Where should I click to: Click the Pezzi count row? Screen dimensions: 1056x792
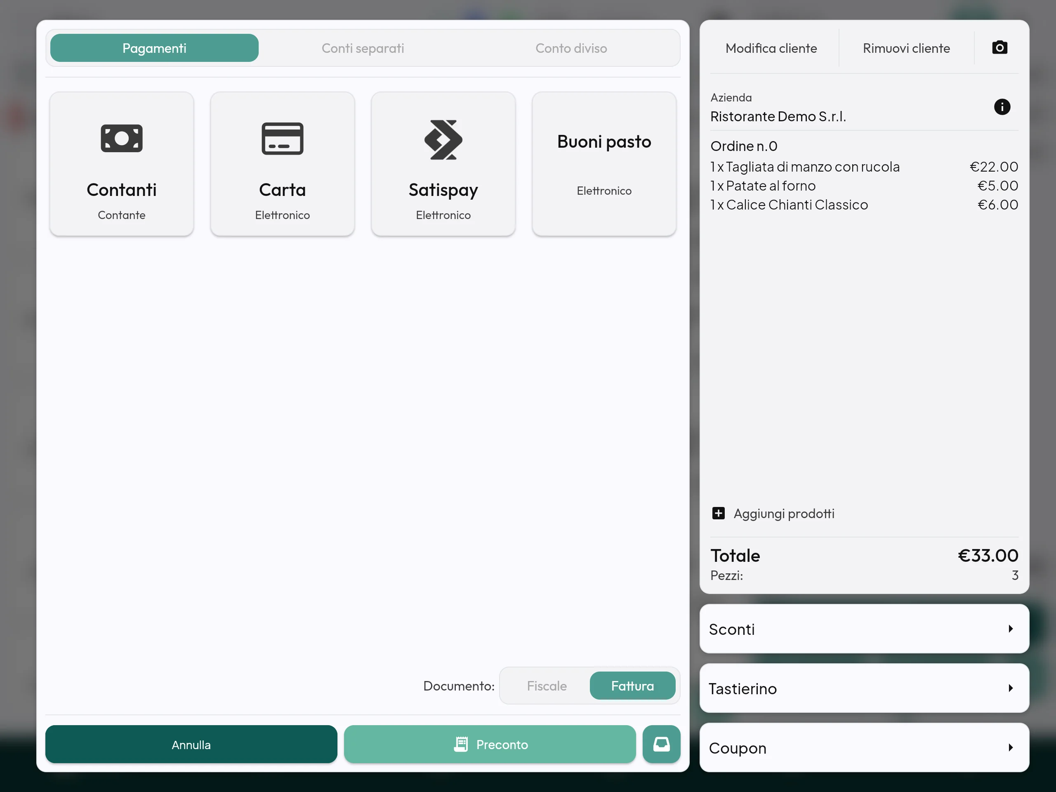click(x=864, y=575)
